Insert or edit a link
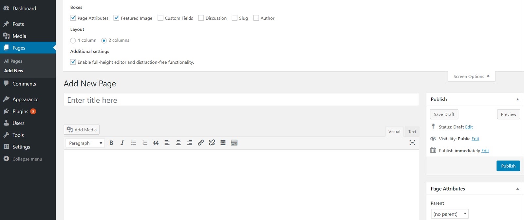 point(201,143)
